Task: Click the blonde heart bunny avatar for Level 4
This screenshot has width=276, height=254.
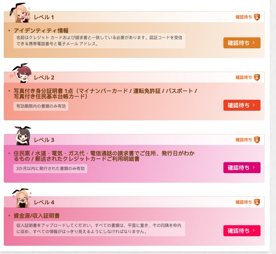Action: [21, 198]
